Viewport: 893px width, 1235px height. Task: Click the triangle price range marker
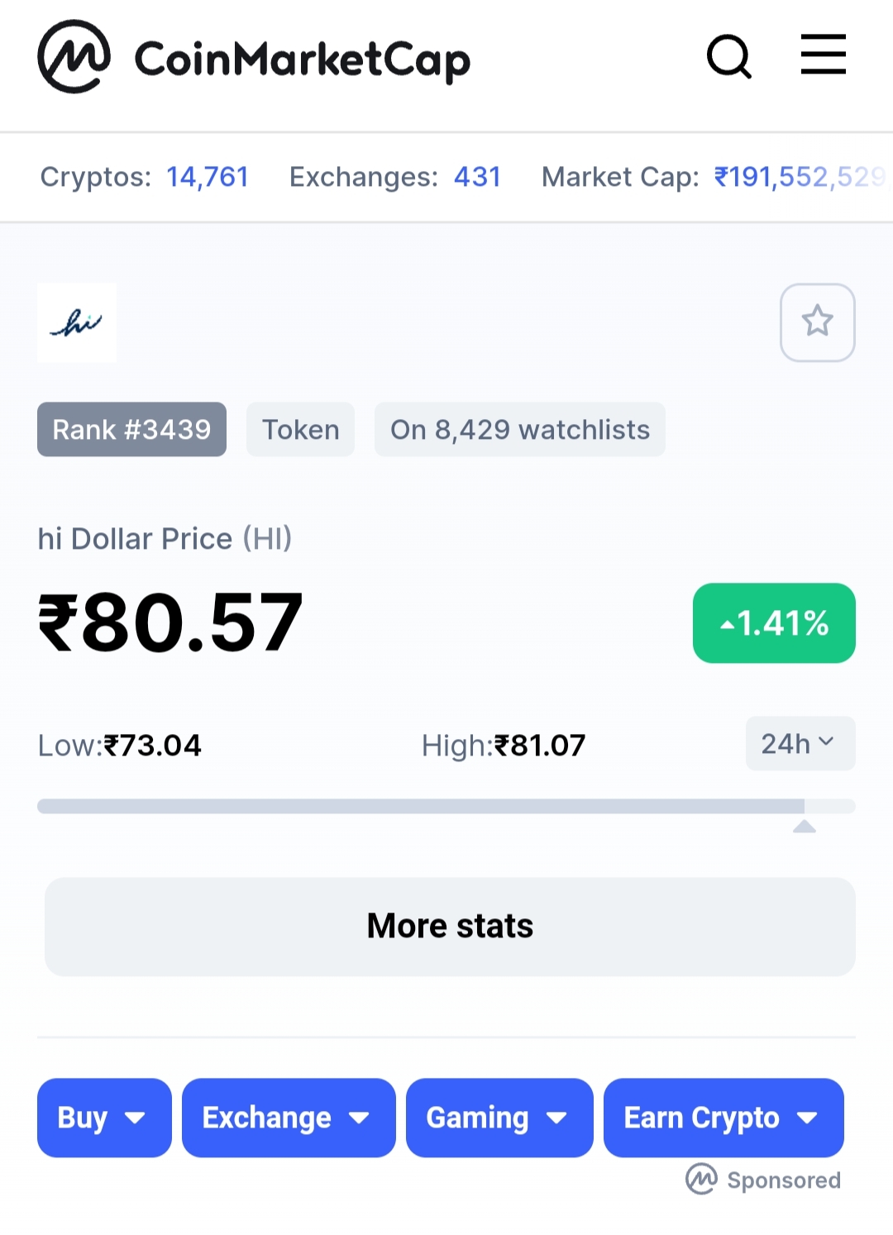tap(805, 827)
